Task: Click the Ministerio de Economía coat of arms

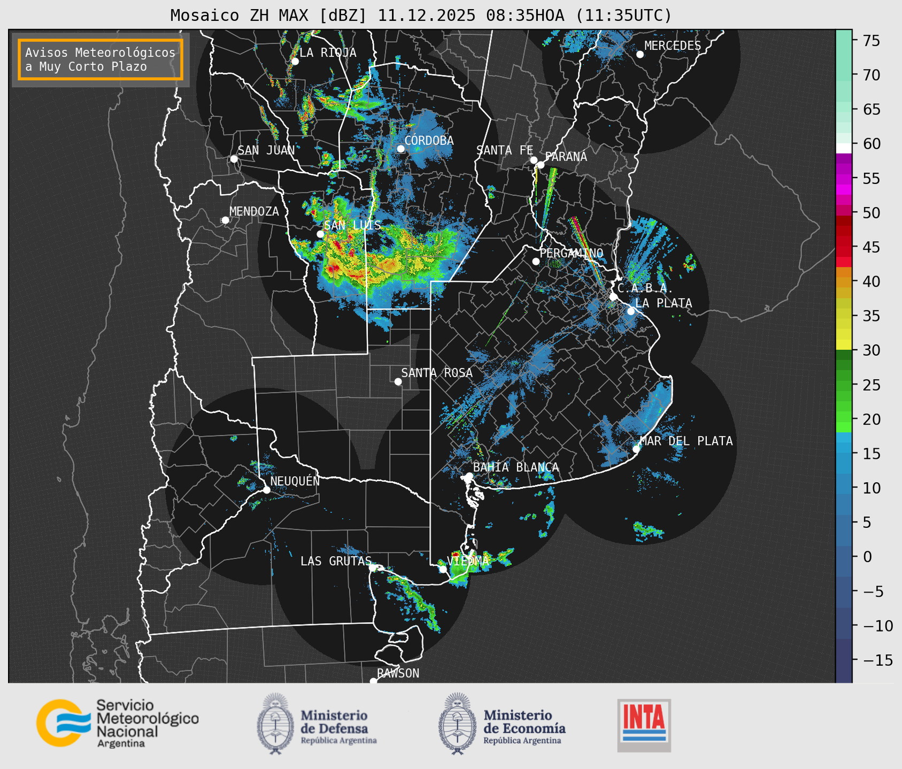Action: click(457, 724)
